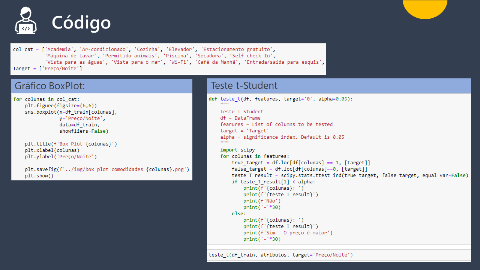The image size is (480, 270).
Task: Click the 'Vista para as águas' list line
Action: (x=184, y=62)
